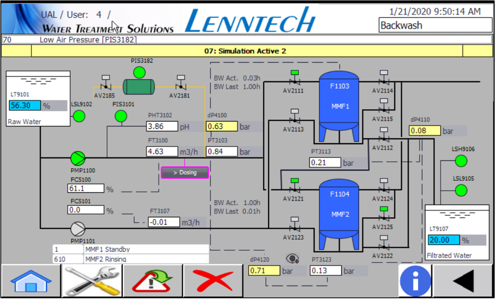
Task: Click the PT3123 value 0.13
Action: pyautogui.click(x=326, y=271)
